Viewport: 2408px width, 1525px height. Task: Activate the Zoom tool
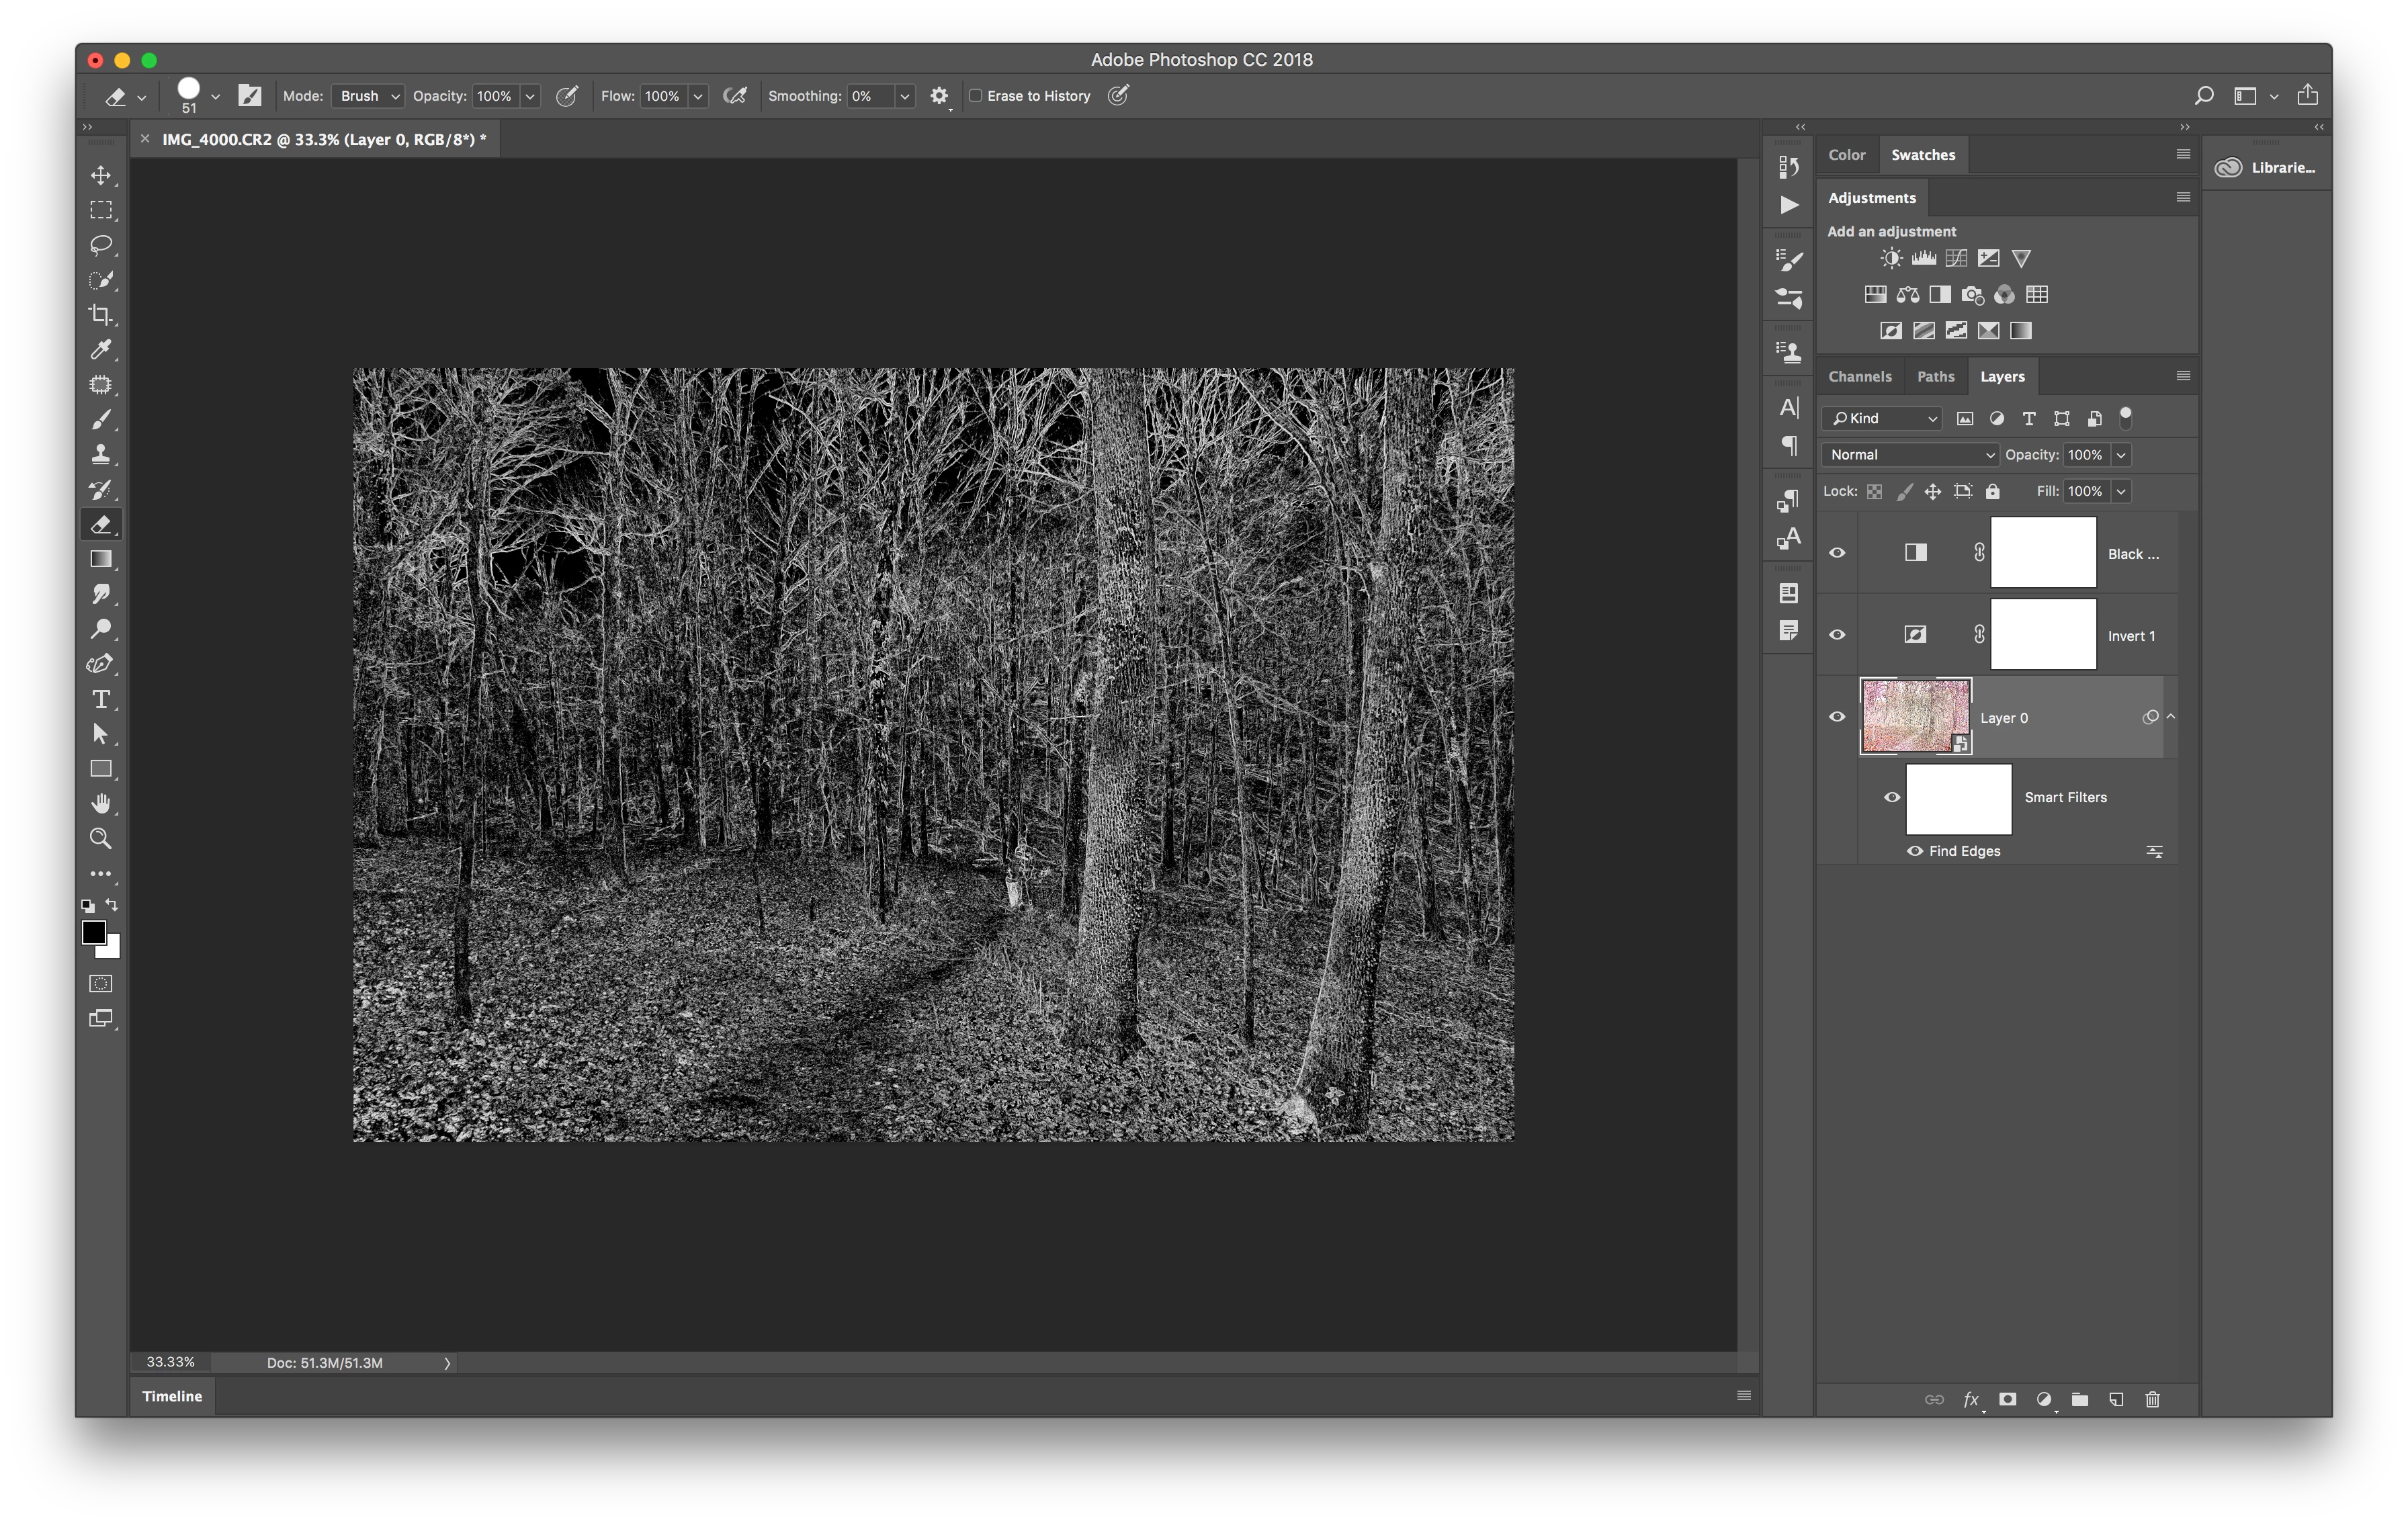click(x=101, y=839)
